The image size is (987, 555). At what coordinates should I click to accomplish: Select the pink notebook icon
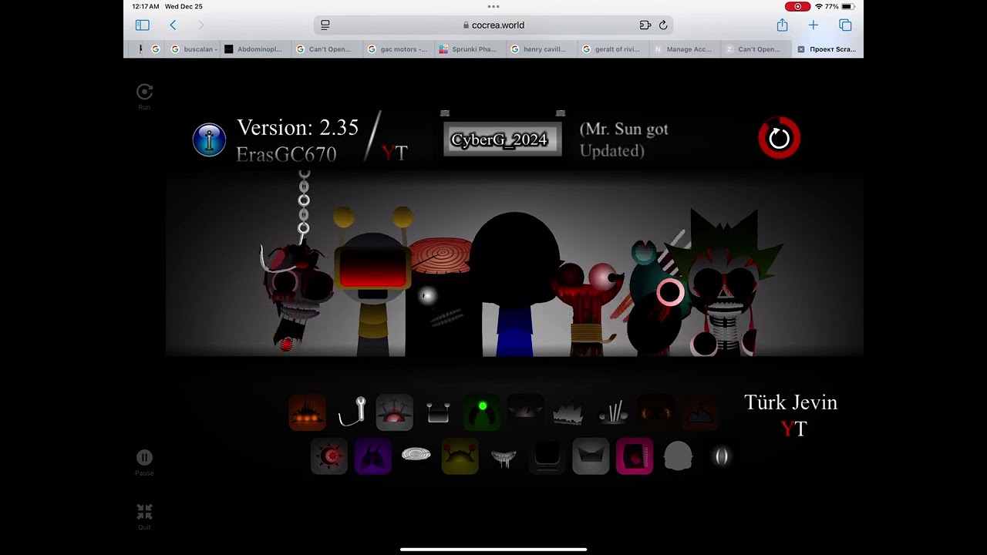point(635,456)
